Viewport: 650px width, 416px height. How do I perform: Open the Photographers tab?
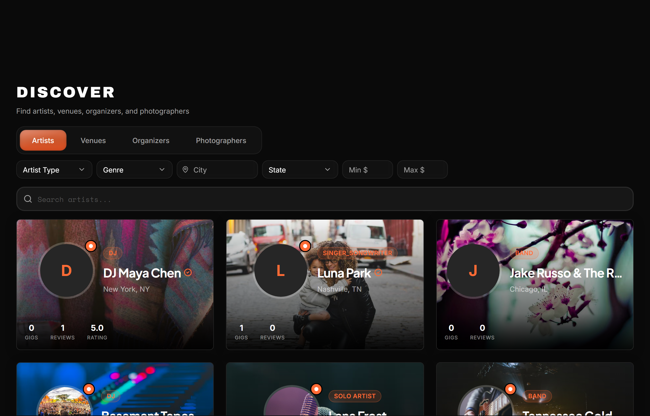pyautogui.click(x=221, y=141)
